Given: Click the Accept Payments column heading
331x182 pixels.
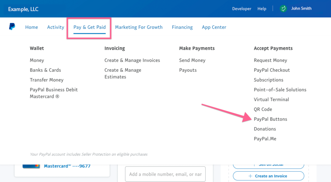Looking at the screenshot, I should [x=273, y=48].
